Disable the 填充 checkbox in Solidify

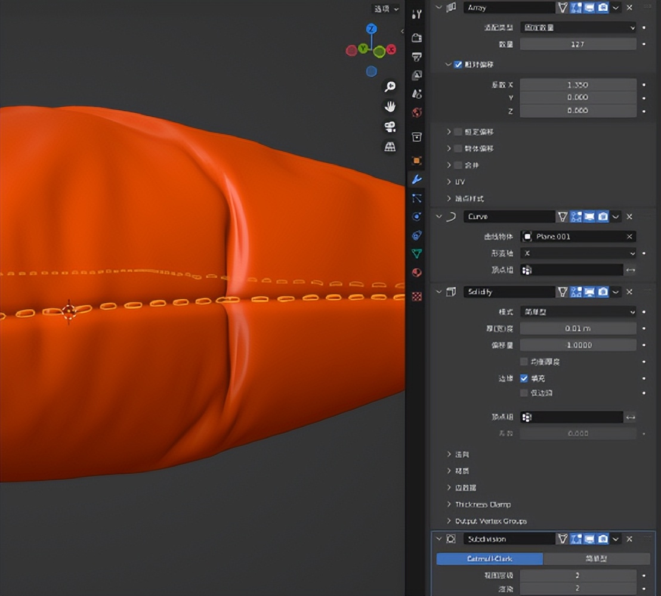pyautogui.click(x=524, y=378)
